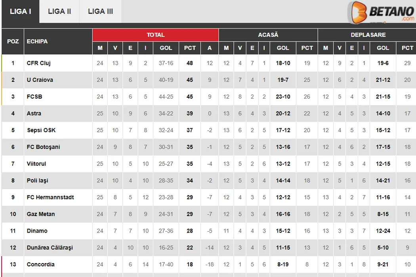
Task: Click the U Craiova team name
Action: pyautogui.click(x=40, y=80)
